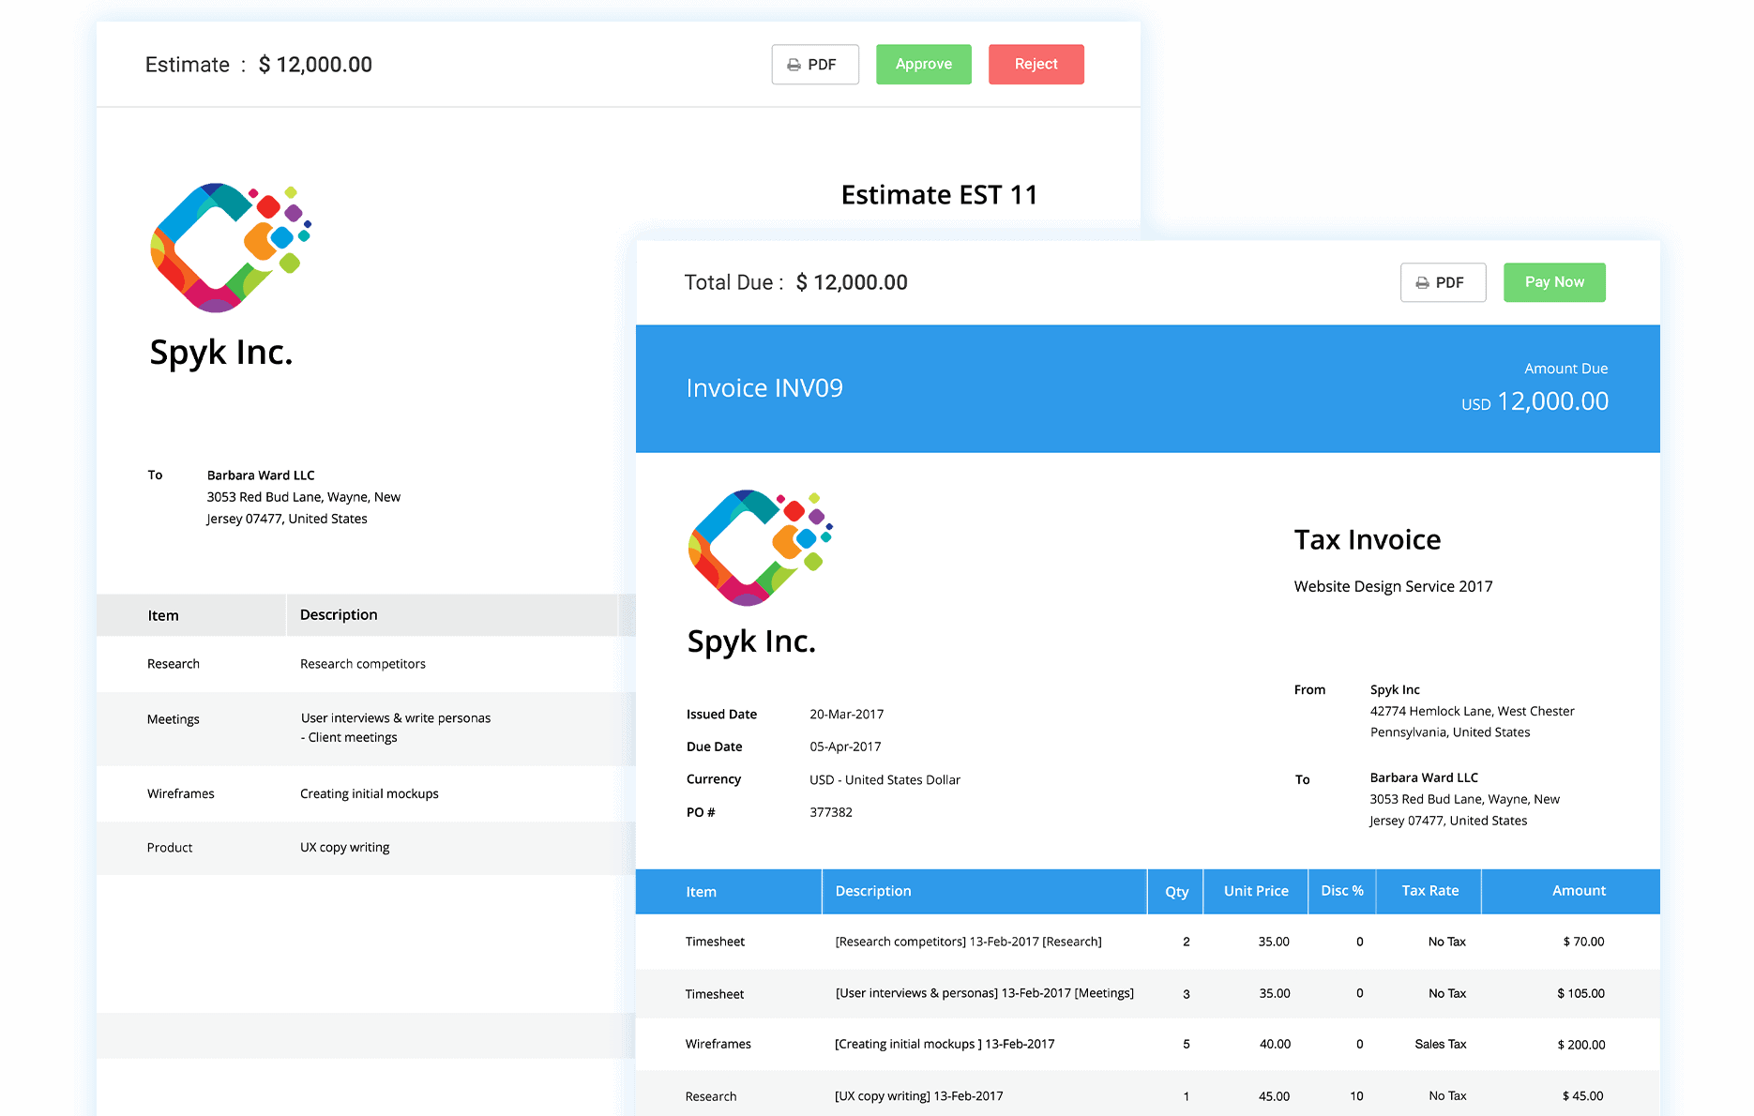
Task: Click the Amount Due USD 12,000.00 value
Action: (1535, 401)
